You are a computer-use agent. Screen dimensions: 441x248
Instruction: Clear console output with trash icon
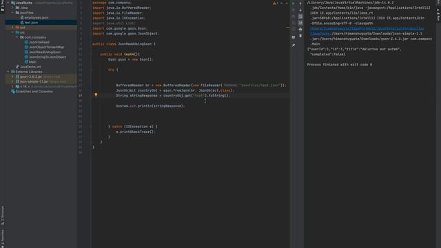point(300,36)
